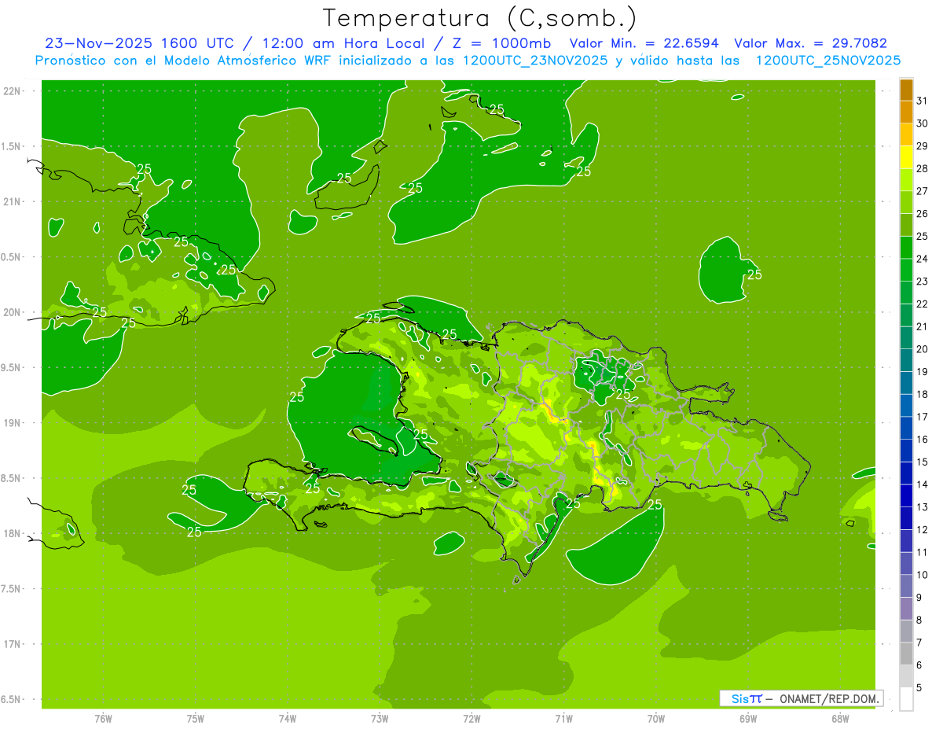The image size is (943, 729).
Task: Select the white swatch below value 5
Action: click(906, 699)
